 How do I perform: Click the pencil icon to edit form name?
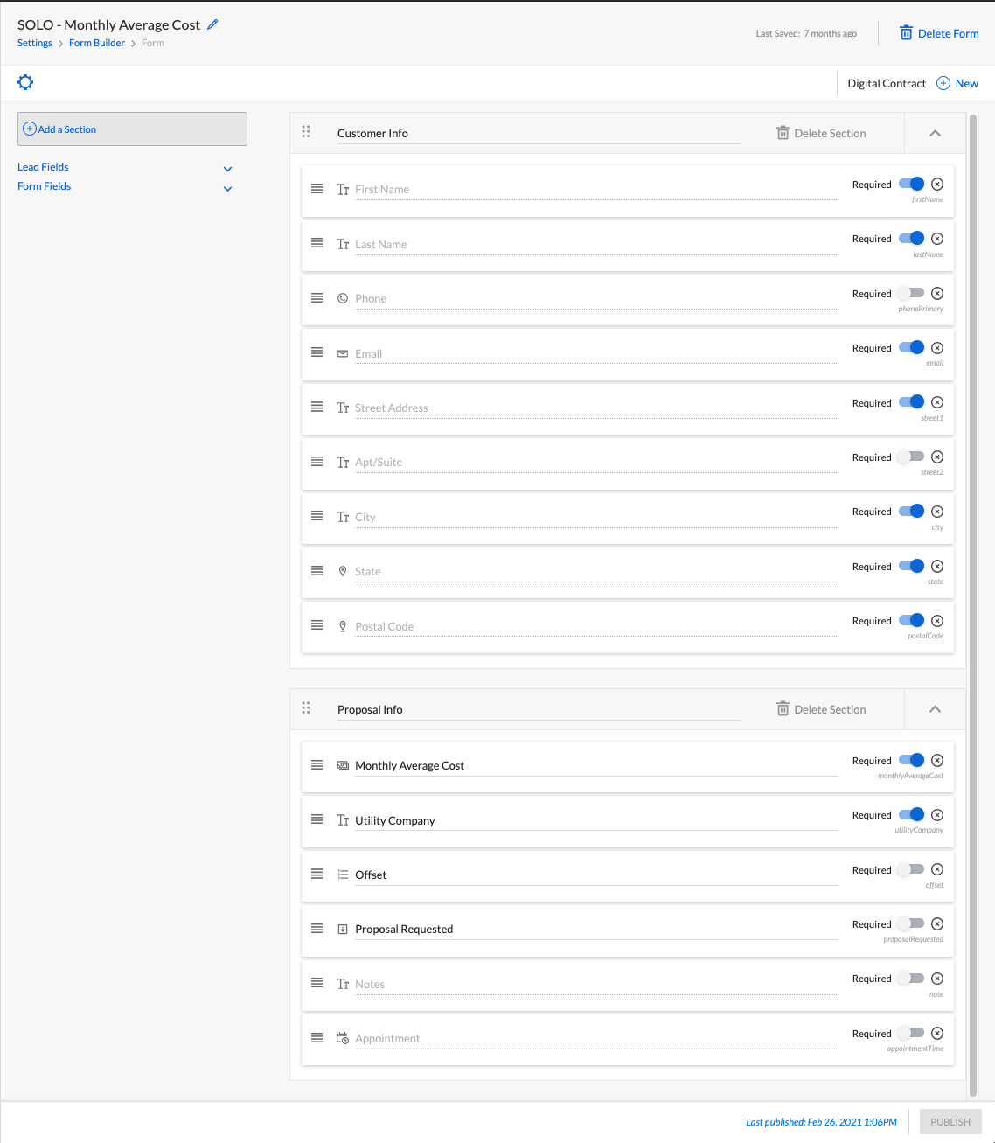coord(212,24)
